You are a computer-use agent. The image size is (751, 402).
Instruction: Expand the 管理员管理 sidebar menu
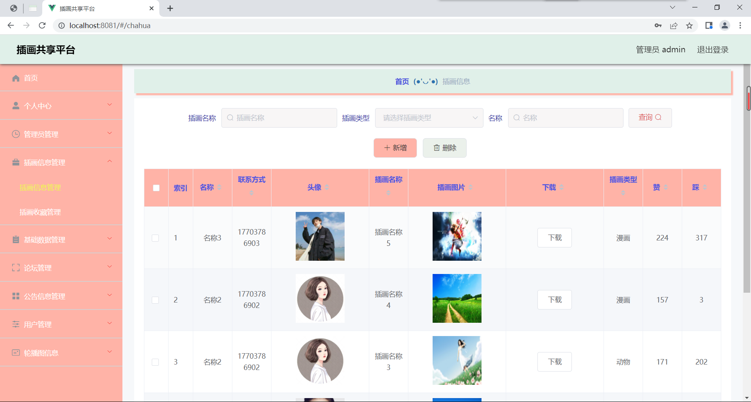110,133
